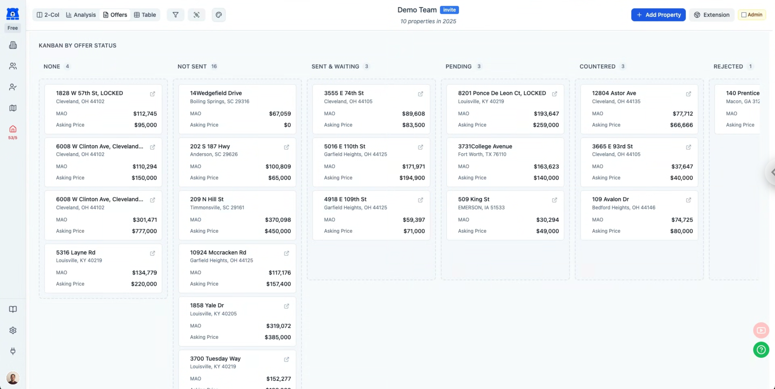Image resolution: width=775 pixels, height=389 pixels.
Task: Switch to the Analysis view
Action: [81, 15]
